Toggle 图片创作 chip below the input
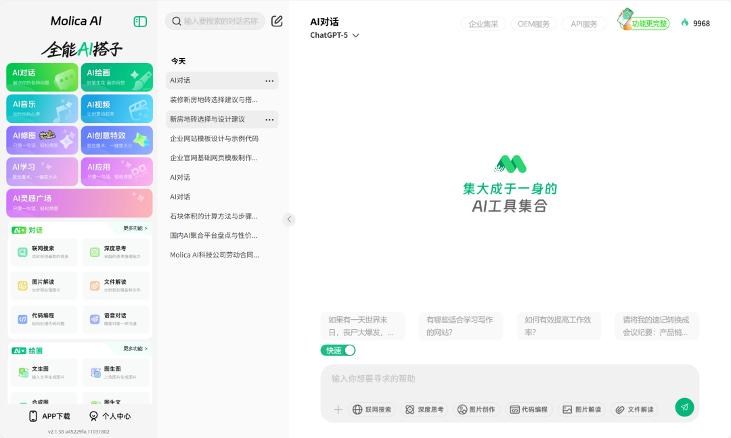Screen dimensions: 731x438 tap(477, 410)
